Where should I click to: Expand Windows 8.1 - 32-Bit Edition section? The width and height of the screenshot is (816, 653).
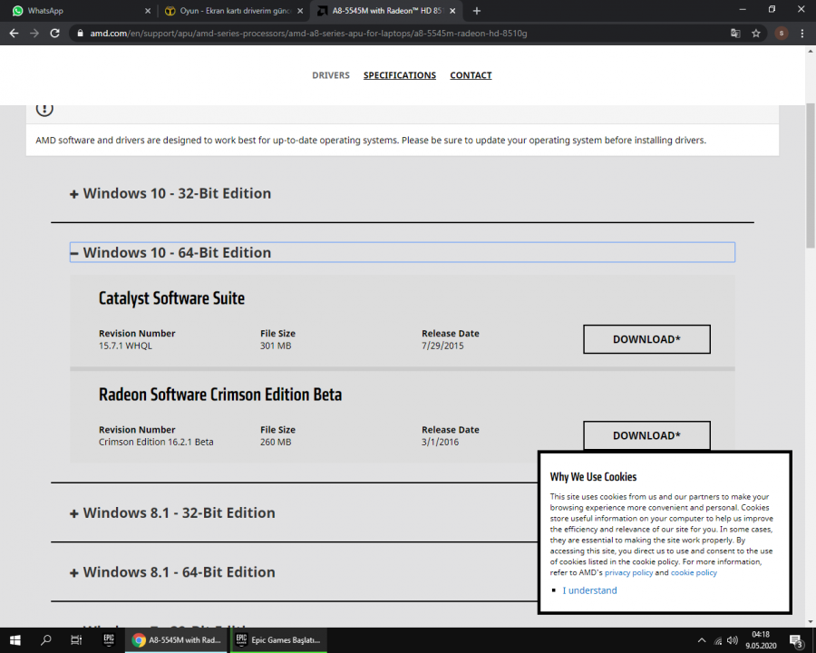pos(172,513)
